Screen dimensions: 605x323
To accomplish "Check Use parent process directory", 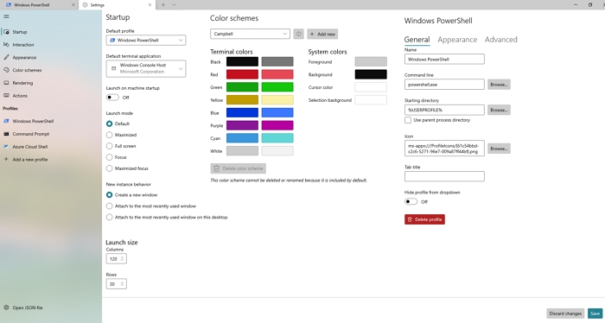I will tap(408, 120).
